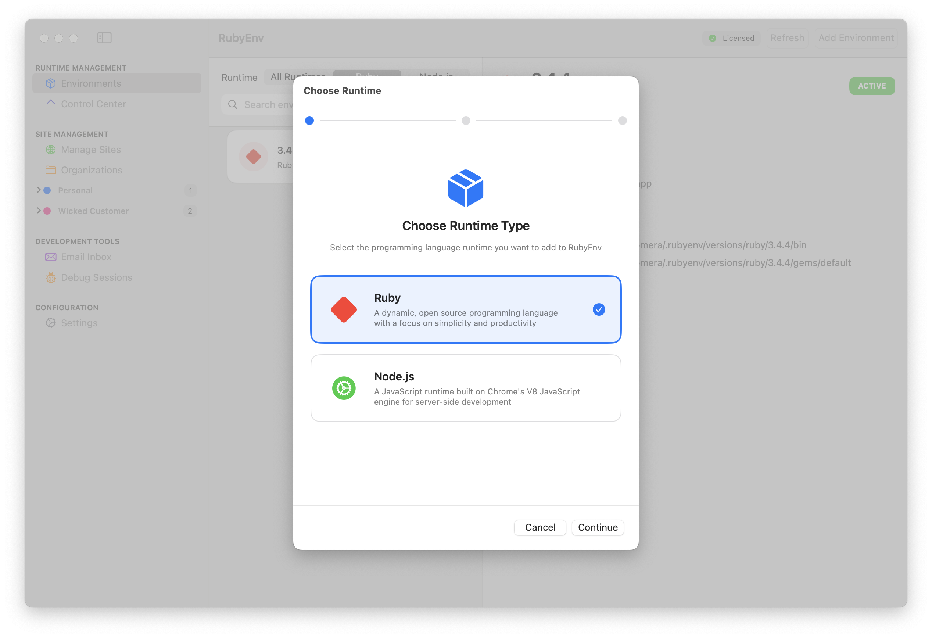The width and height of the screenshot is (932, 638).
Task: Click the first progress step dot
Action: pos(309,120)
